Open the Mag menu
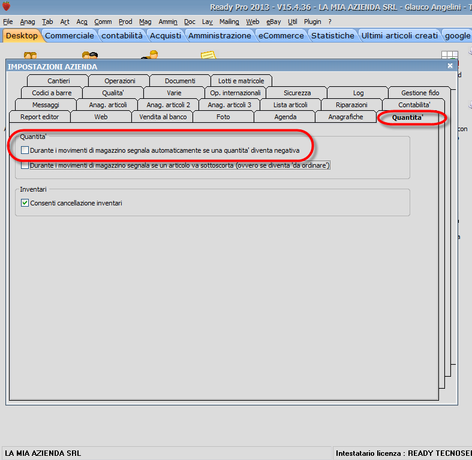This screenshot has width=472, height=460. (x=145, y=22)
